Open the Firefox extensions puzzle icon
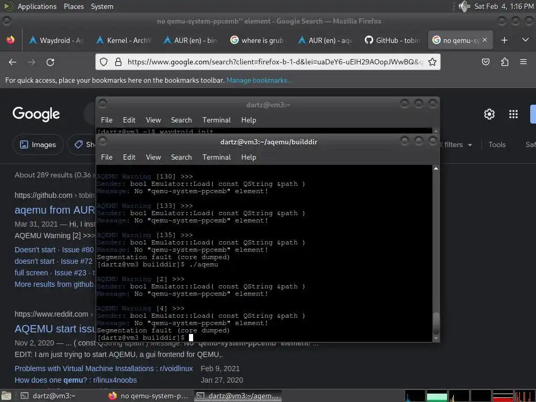The height and width of the screenshot is (402, 536). point(505,62)
